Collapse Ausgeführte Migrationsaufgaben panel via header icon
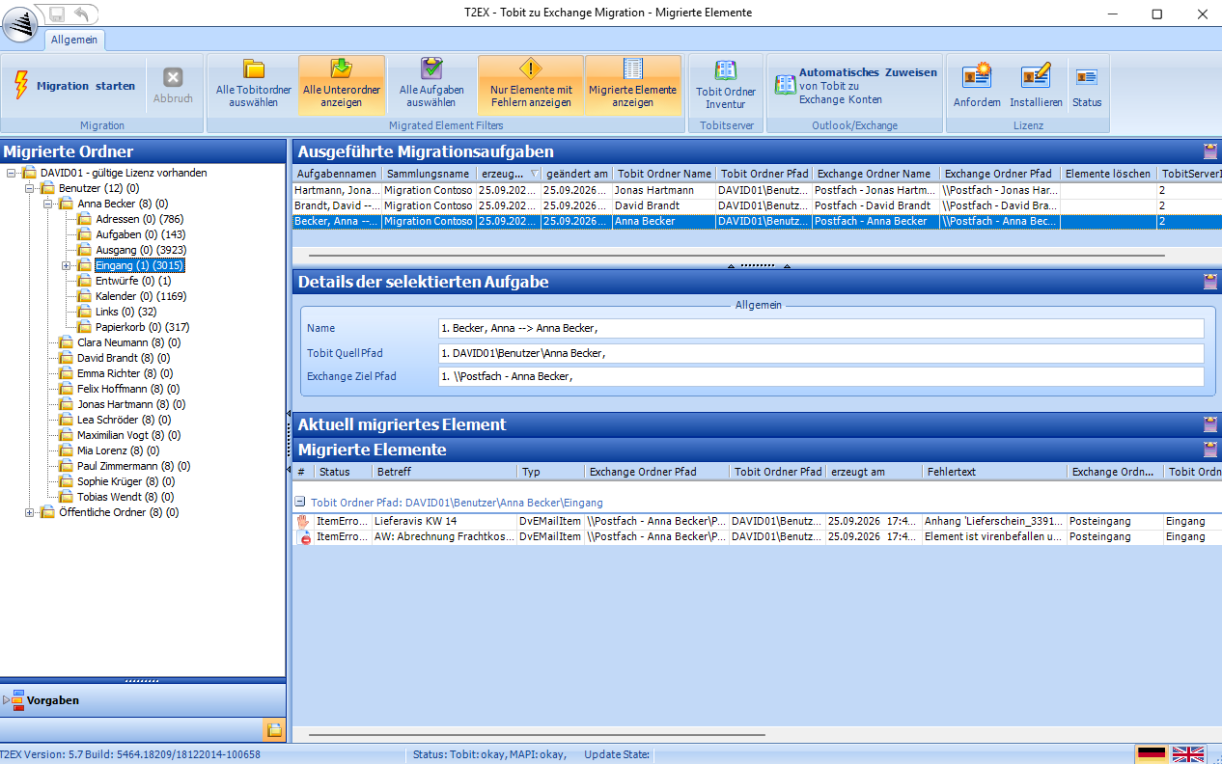1222x764 pixels. [x=1210, y=151]
